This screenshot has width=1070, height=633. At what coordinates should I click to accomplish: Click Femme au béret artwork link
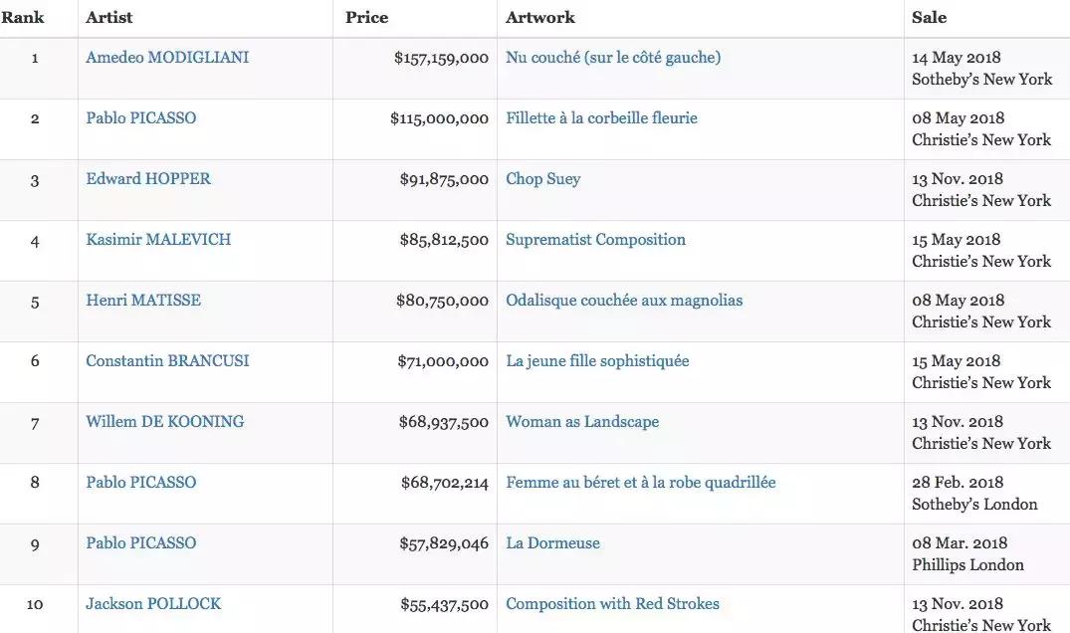pos(640,483)
